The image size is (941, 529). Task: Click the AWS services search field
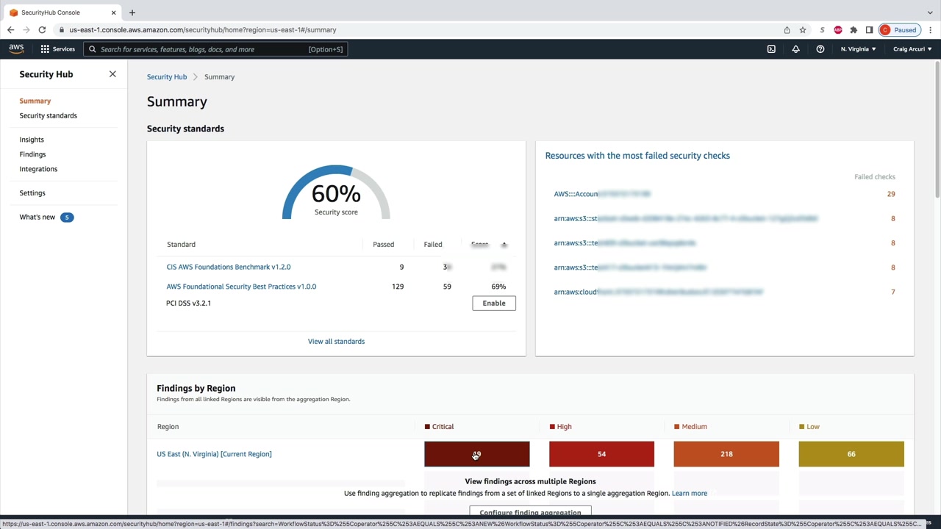tap(215, 49)
